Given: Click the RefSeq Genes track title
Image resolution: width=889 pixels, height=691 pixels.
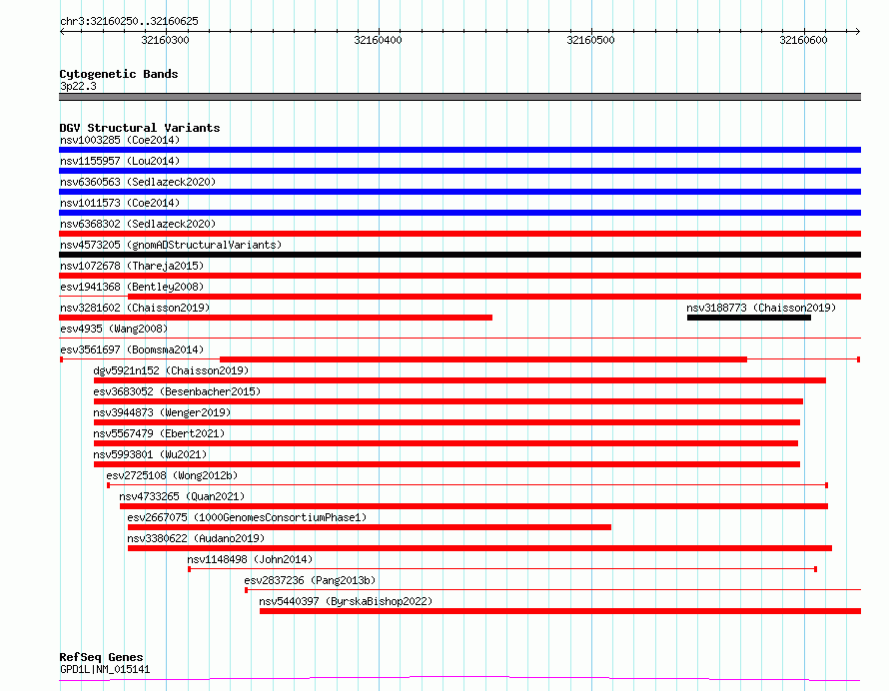Looking at the screenshot, I should (101, 657).
